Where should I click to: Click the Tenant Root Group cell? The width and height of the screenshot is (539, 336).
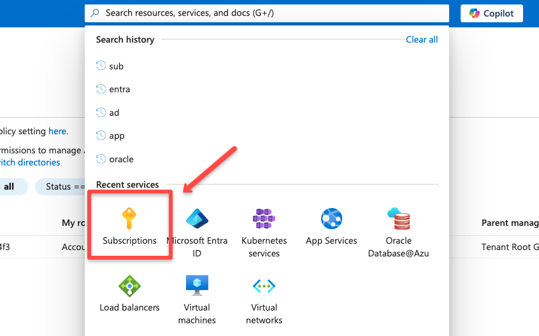pos(510,247)
